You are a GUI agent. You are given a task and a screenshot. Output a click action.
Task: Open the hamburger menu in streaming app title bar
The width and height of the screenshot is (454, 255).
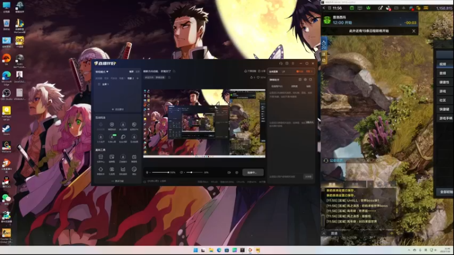293,63
